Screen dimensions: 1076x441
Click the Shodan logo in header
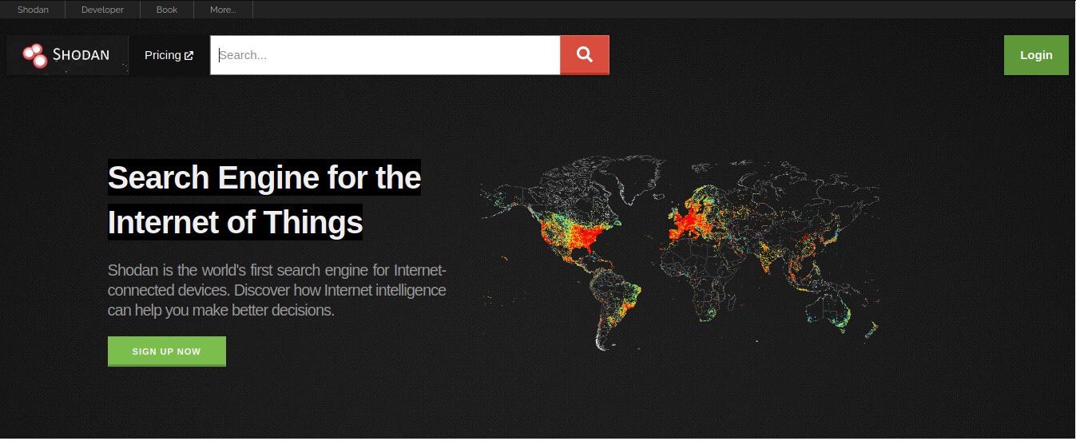point(67,55)
